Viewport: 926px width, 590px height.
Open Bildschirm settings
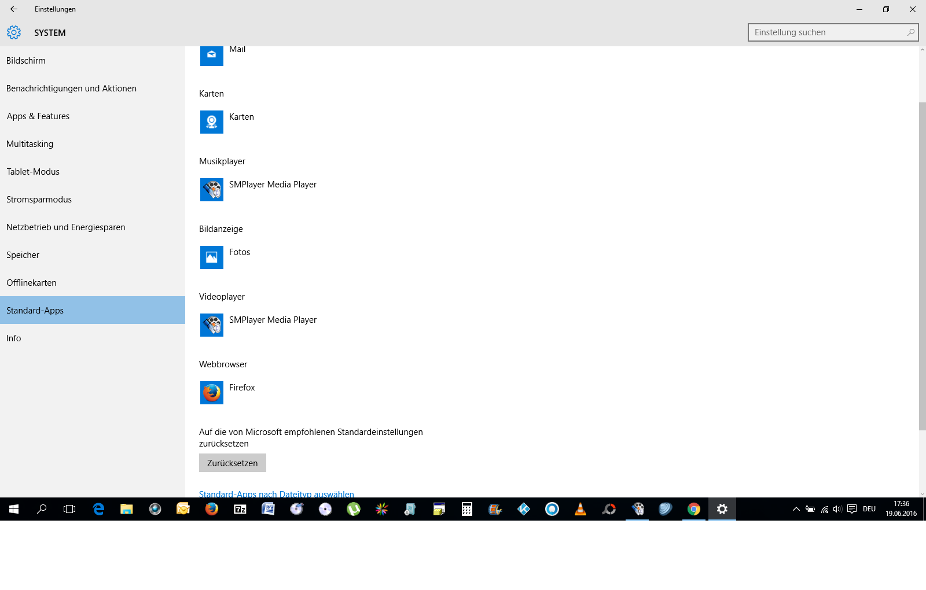(x=93, y=61)
